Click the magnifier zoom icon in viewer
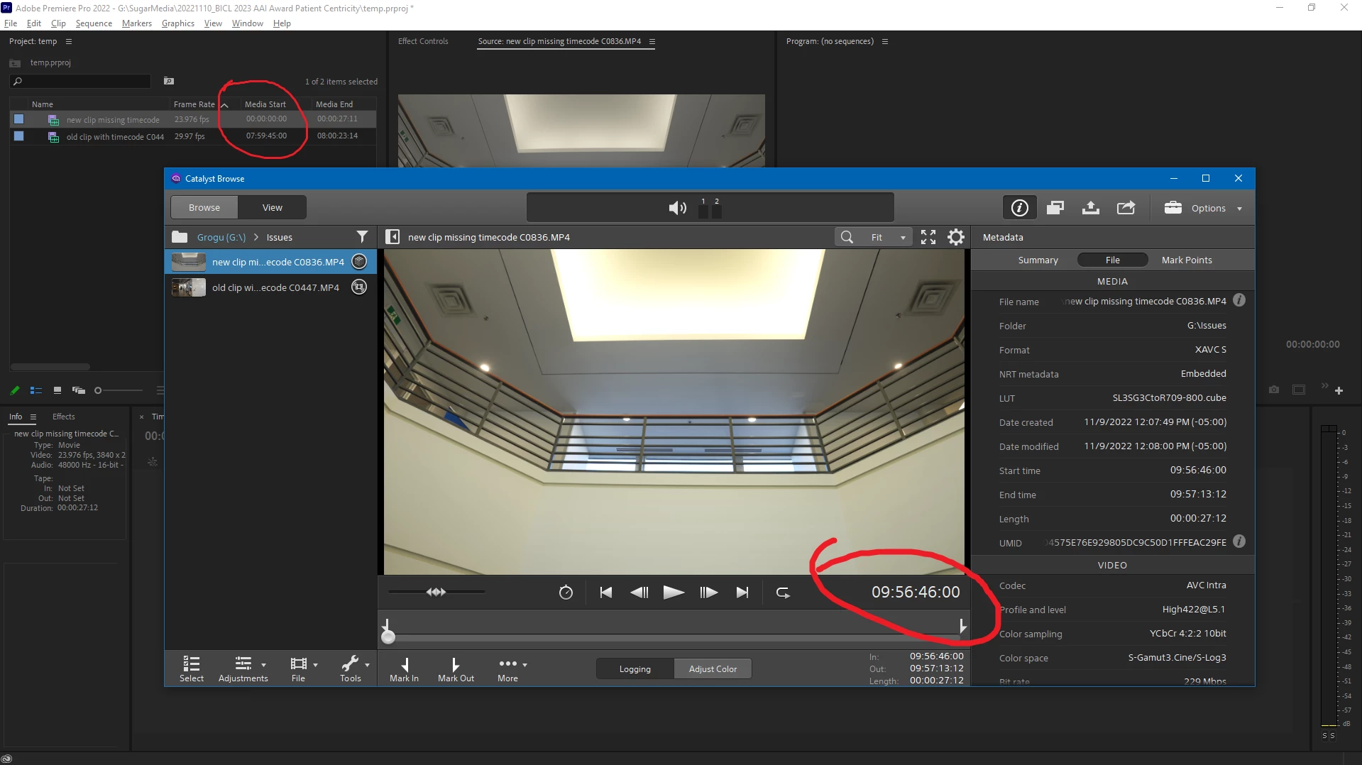 click(x=847, y=237)
